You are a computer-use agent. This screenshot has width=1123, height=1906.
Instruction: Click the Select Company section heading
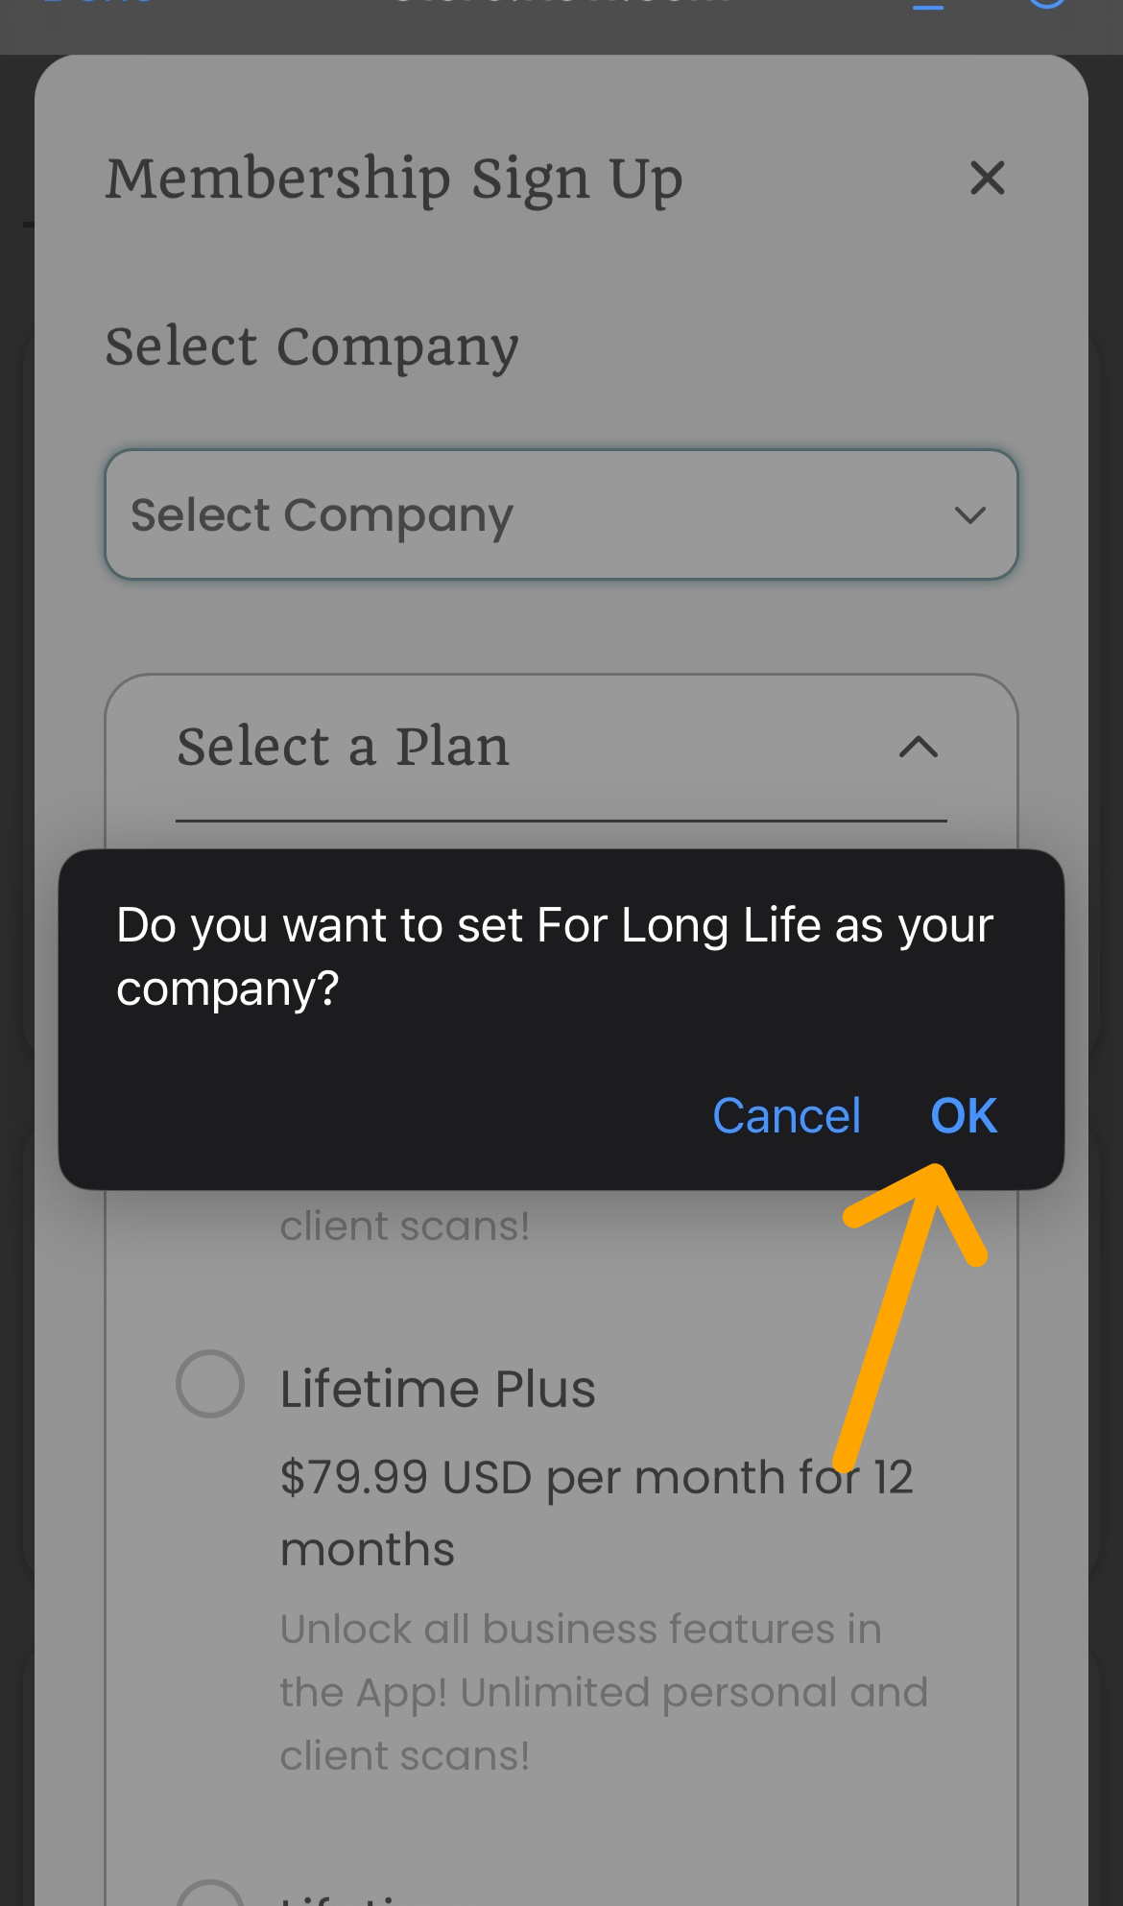tap(312, 346)
